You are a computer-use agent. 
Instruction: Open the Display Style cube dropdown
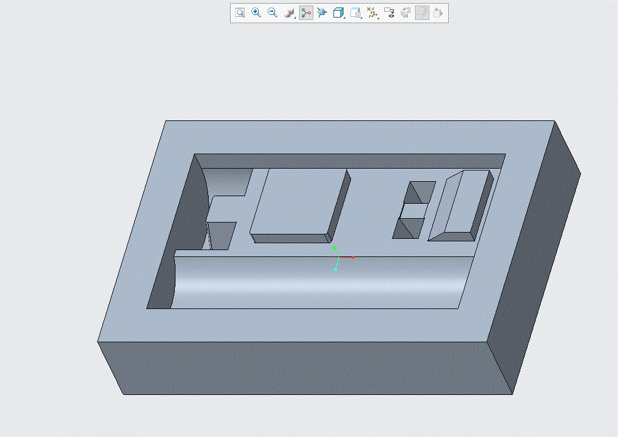[x=338, y=13]
